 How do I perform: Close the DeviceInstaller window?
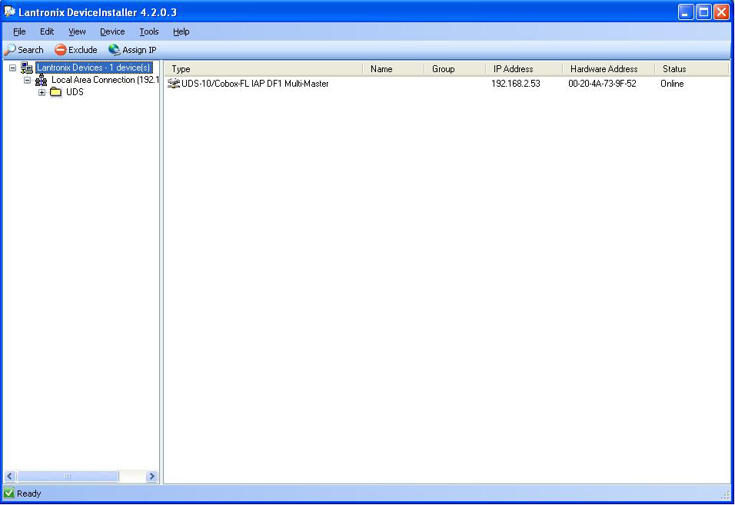(721, 12)
